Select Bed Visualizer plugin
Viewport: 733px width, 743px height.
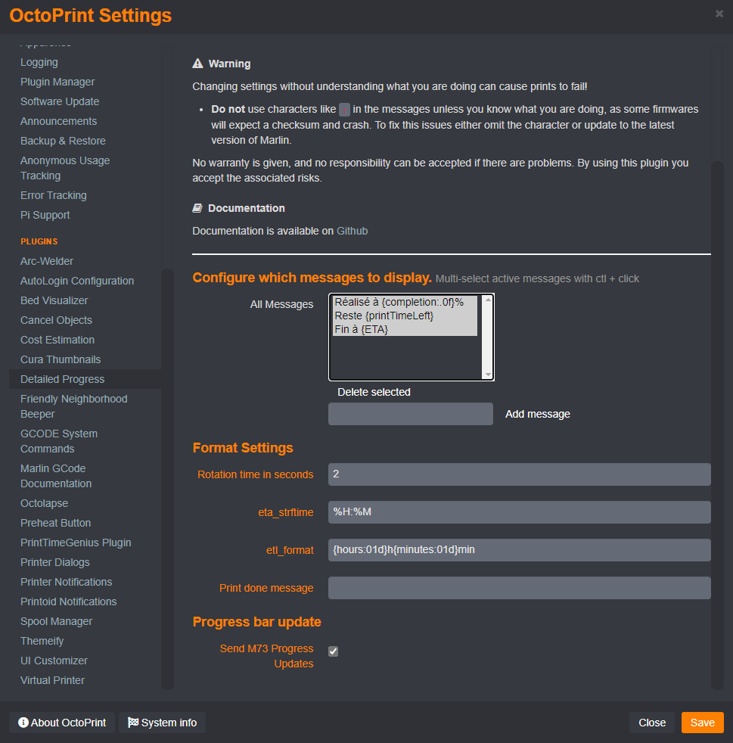(54, 300)
